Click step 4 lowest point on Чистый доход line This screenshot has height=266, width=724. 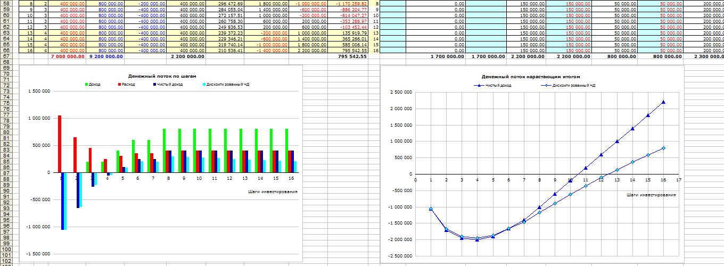click(477, 239)
